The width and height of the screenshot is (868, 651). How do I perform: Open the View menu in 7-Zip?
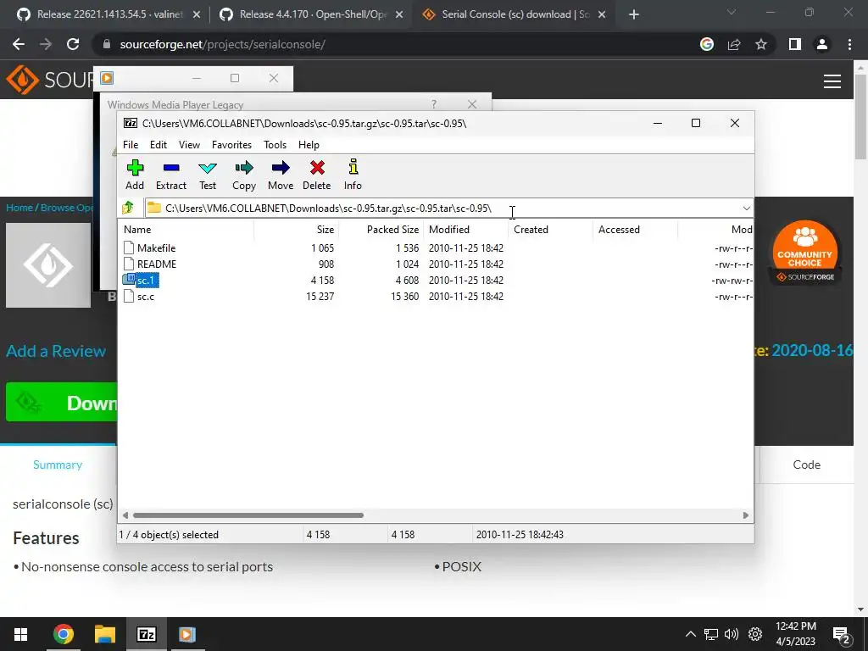[x=189, y=144]
